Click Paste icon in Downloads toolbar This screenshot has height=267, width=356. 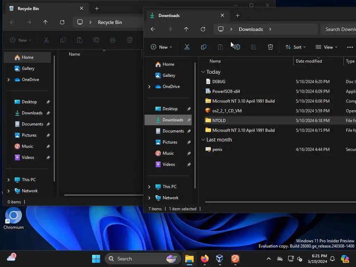220,47
